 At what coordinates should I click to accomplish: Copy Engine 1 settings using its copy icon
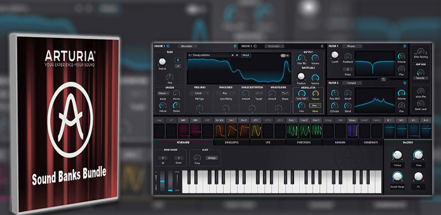pyautogui.click(x=168, y=46)
